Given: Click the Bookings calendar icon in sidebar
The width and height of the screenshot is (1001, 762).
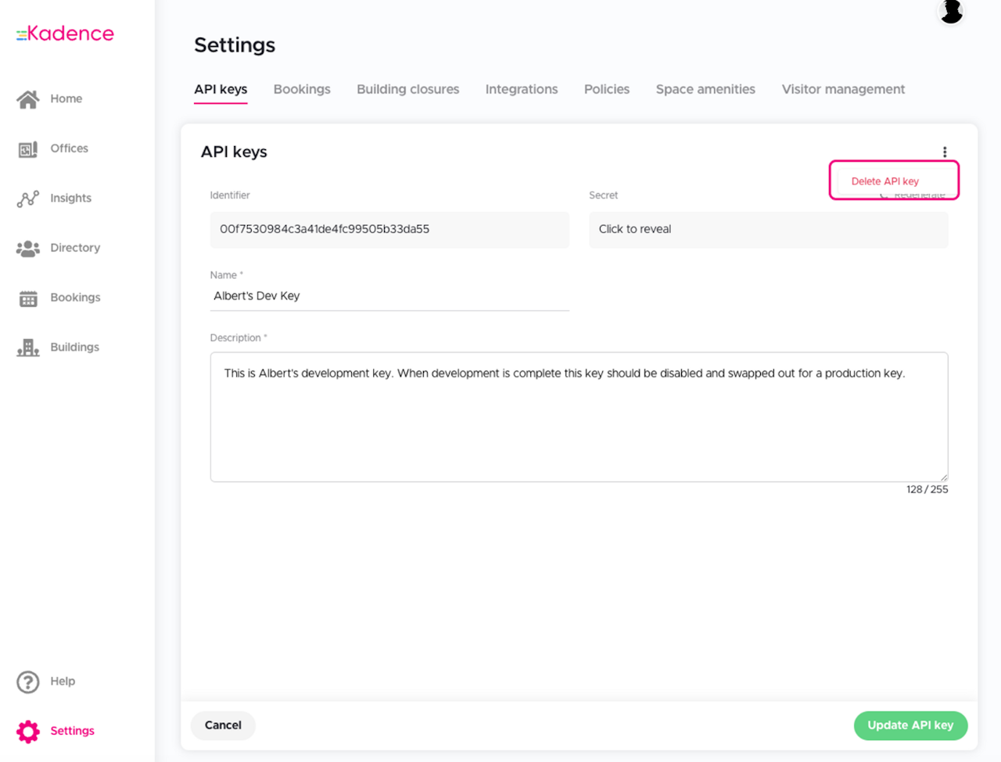Looking at the screenshot, I should click(x=28, y=299).
